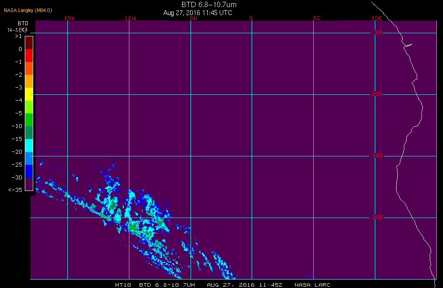
Task: Click the dark red >1 color band
Action: click(29, 43)
